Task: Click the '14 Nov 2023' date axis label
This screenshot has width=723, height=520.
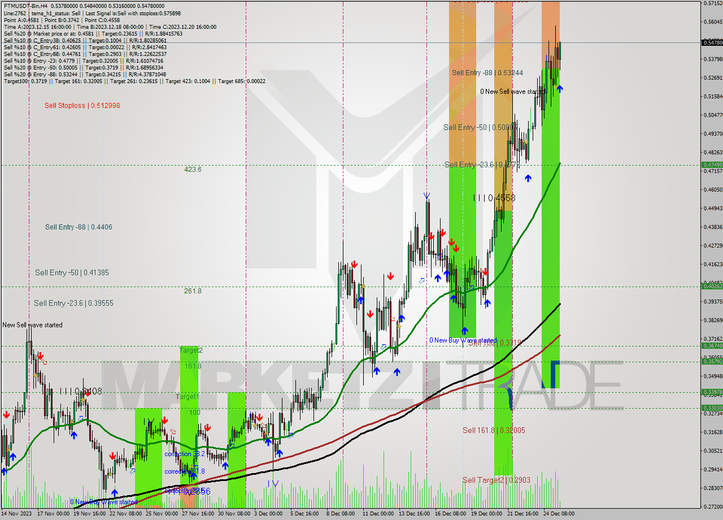Action: pos(17,514)
